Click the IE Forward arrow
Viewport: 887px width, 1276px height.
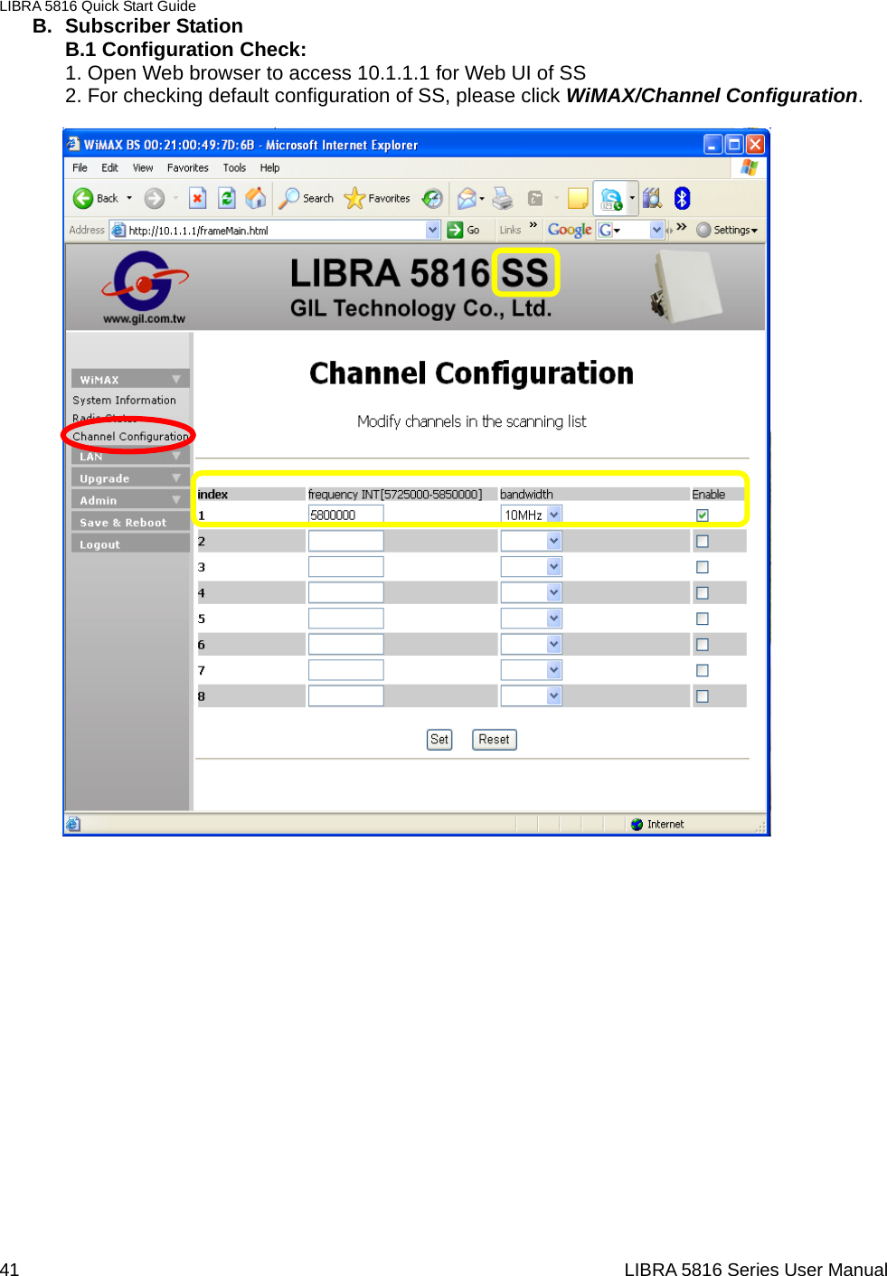click(155, 198)
